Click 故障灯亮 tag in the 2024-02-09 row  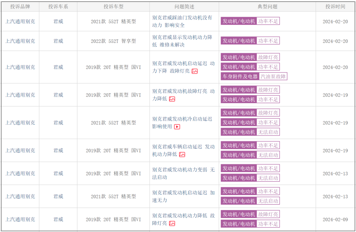click(250, 214)
